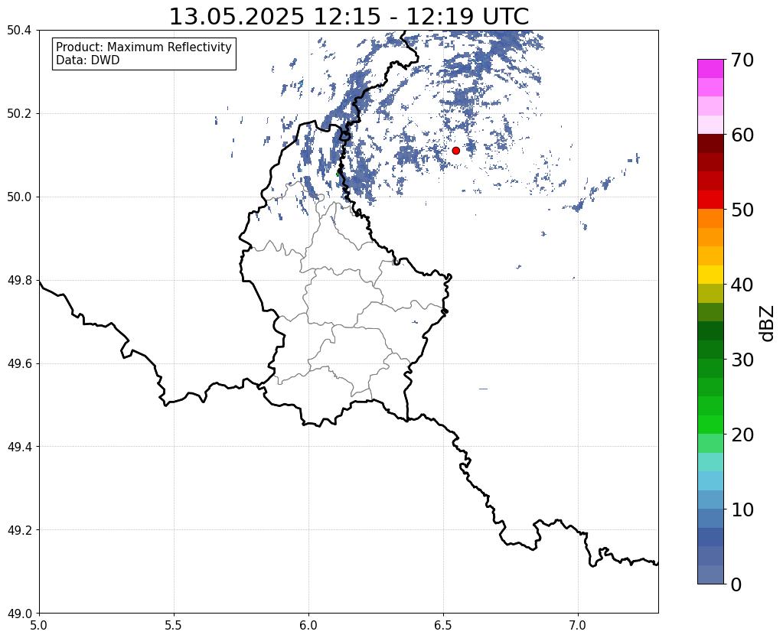Click latitude axis label 50.2
This screenshot has width=783, height=638.
coord(19,114)
